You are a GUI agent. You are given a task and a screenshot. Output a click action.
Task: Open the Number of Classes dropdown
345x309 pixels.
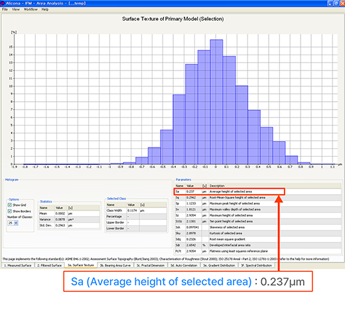click(16, 223)
